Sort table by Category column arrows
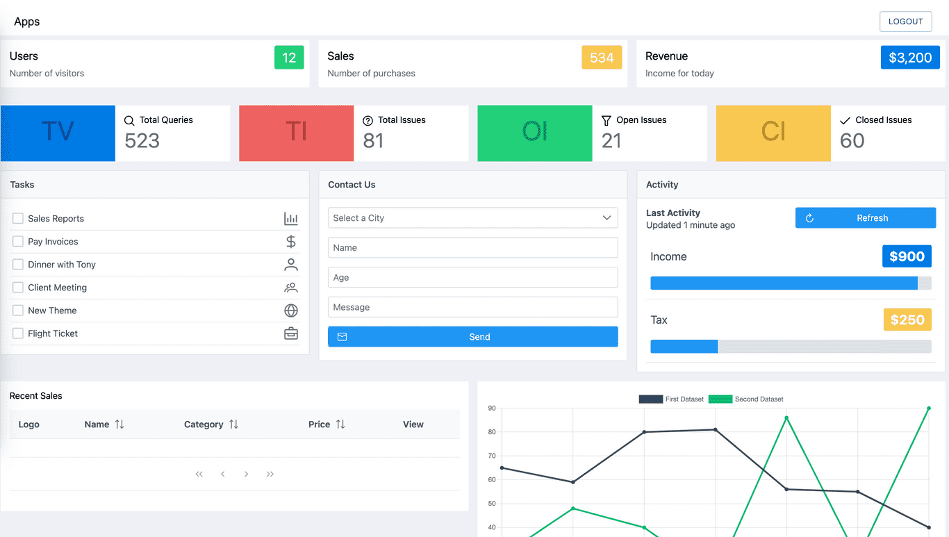This screenshot has height=537, width=949. [x=233, y=424]
